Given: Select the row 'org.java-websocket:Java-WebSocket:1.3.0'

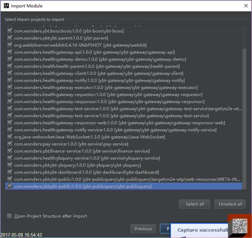Looking at the screenshot, I should pos(90,137).
